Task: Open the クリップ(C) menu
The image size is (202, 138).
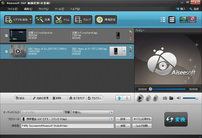Action: 43,9
